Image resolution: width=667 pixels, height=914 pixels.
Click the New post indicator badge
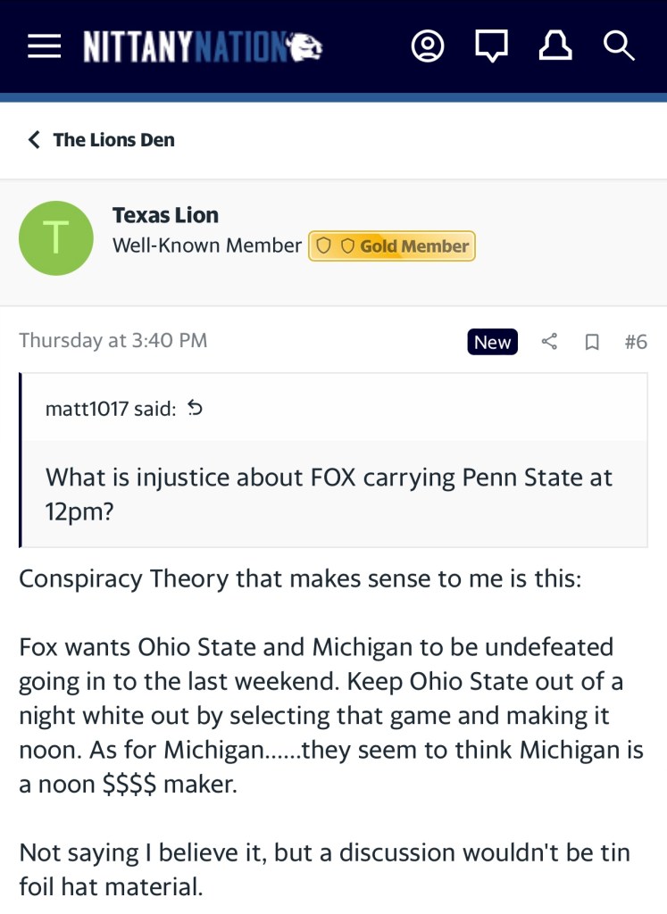(492, 342)
